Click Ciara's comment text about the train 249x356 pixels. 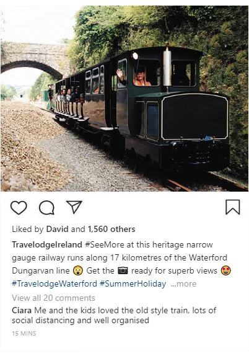114,315
